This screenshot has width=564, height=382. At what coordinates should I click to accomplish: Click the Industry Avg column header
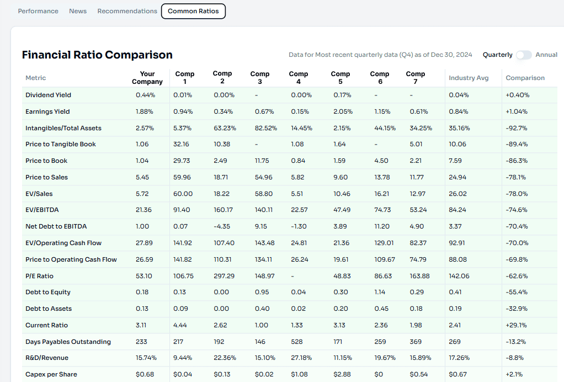coord(469,78)
